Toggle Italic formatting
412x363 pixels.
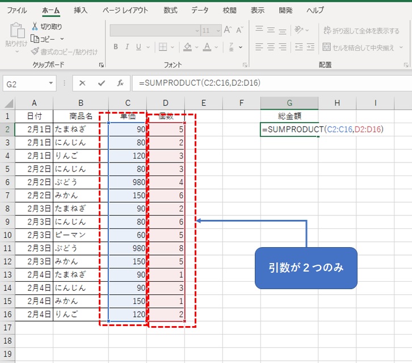(x=127, y=47)
